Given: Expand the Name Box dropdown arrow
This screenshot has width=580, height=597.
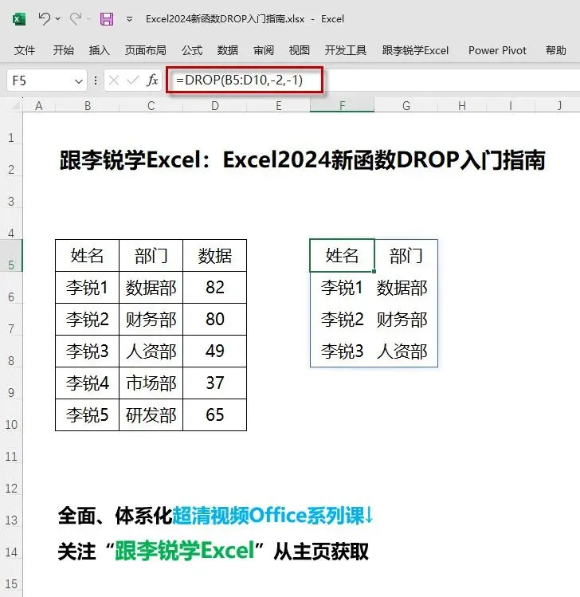Looking at the screenshot, I should pyautogui.click(x=79, y=81).
